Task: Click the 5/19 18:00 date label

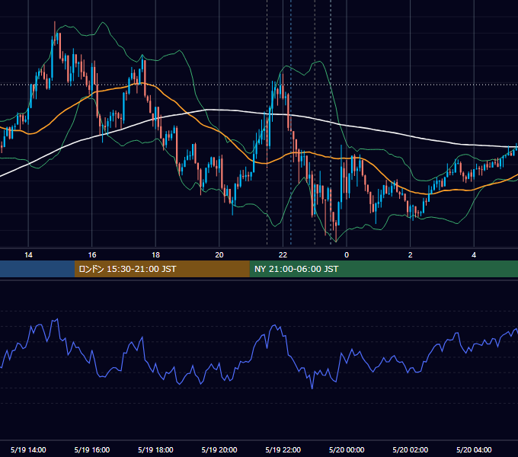Action: click(x=155, y=449)
